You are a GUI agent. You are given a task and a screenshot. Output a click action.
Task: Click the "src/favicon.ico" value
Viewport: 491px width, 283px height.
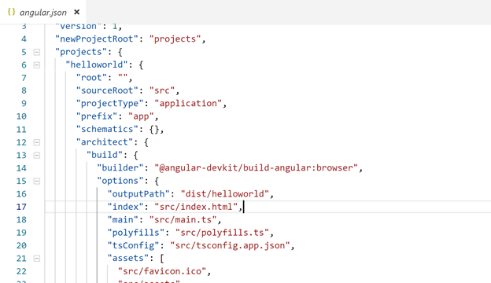coord(162,271)
